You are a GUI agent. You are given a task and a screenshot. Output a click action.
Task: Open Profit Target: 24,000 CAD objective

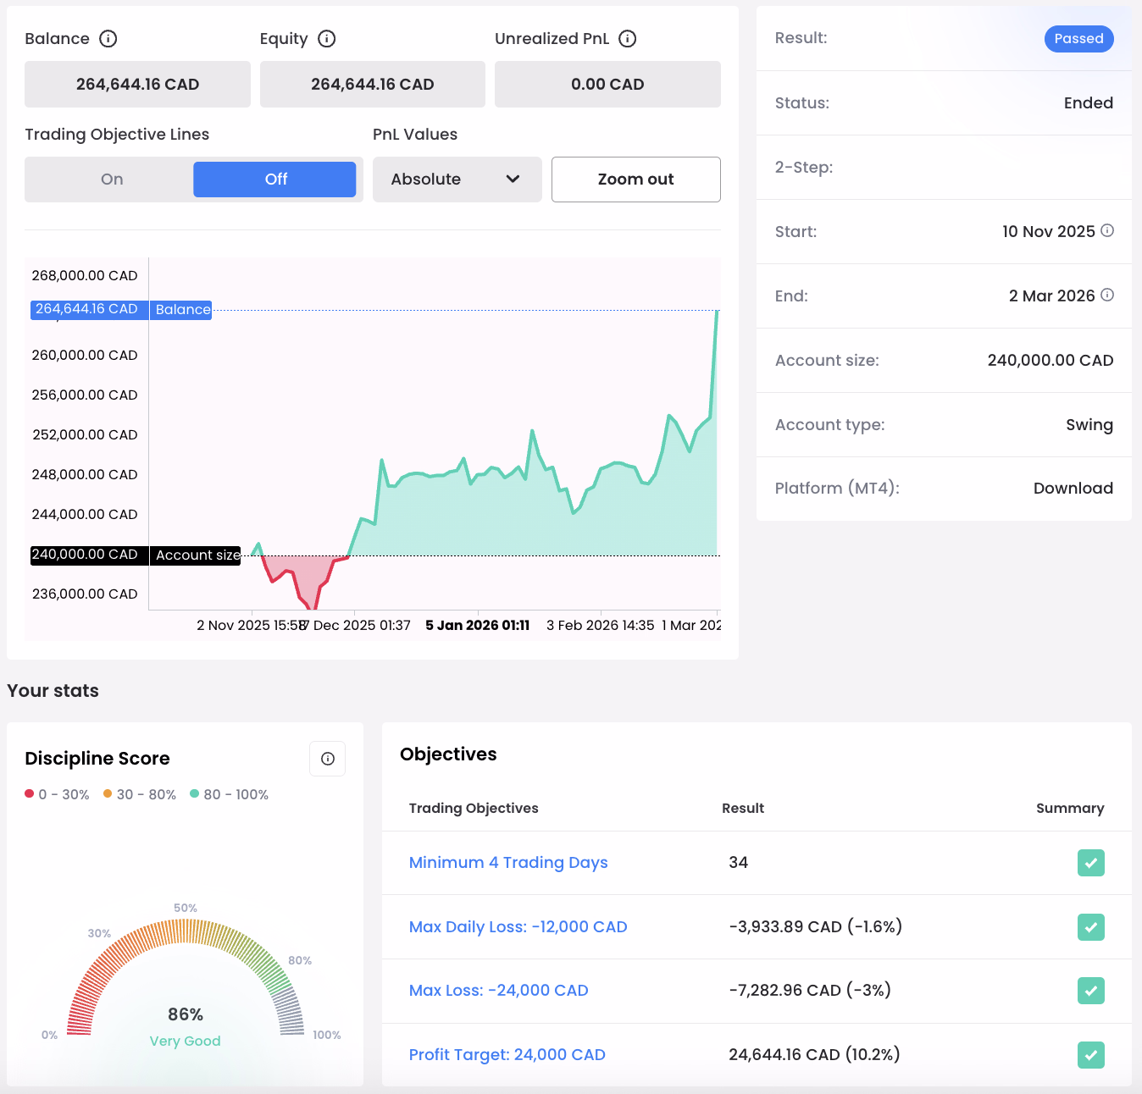(x=507, y=1055)
